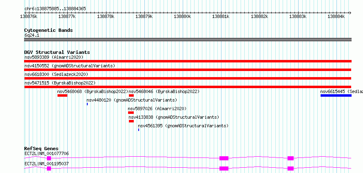Select the red nsv5897026 (Almarri2020) bar
The height and width of the screenshot is (173, 363).
pyautogui.click(x=131, y=113)
